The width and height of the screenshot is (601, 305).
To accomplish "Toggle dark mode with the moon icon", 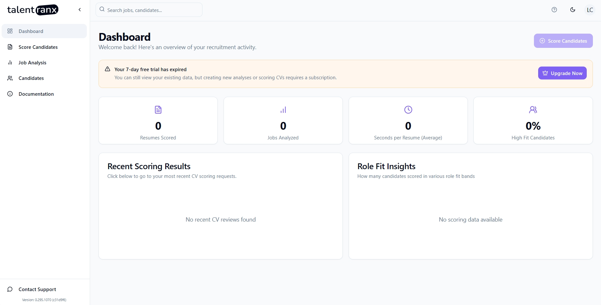I will (572, 10).
